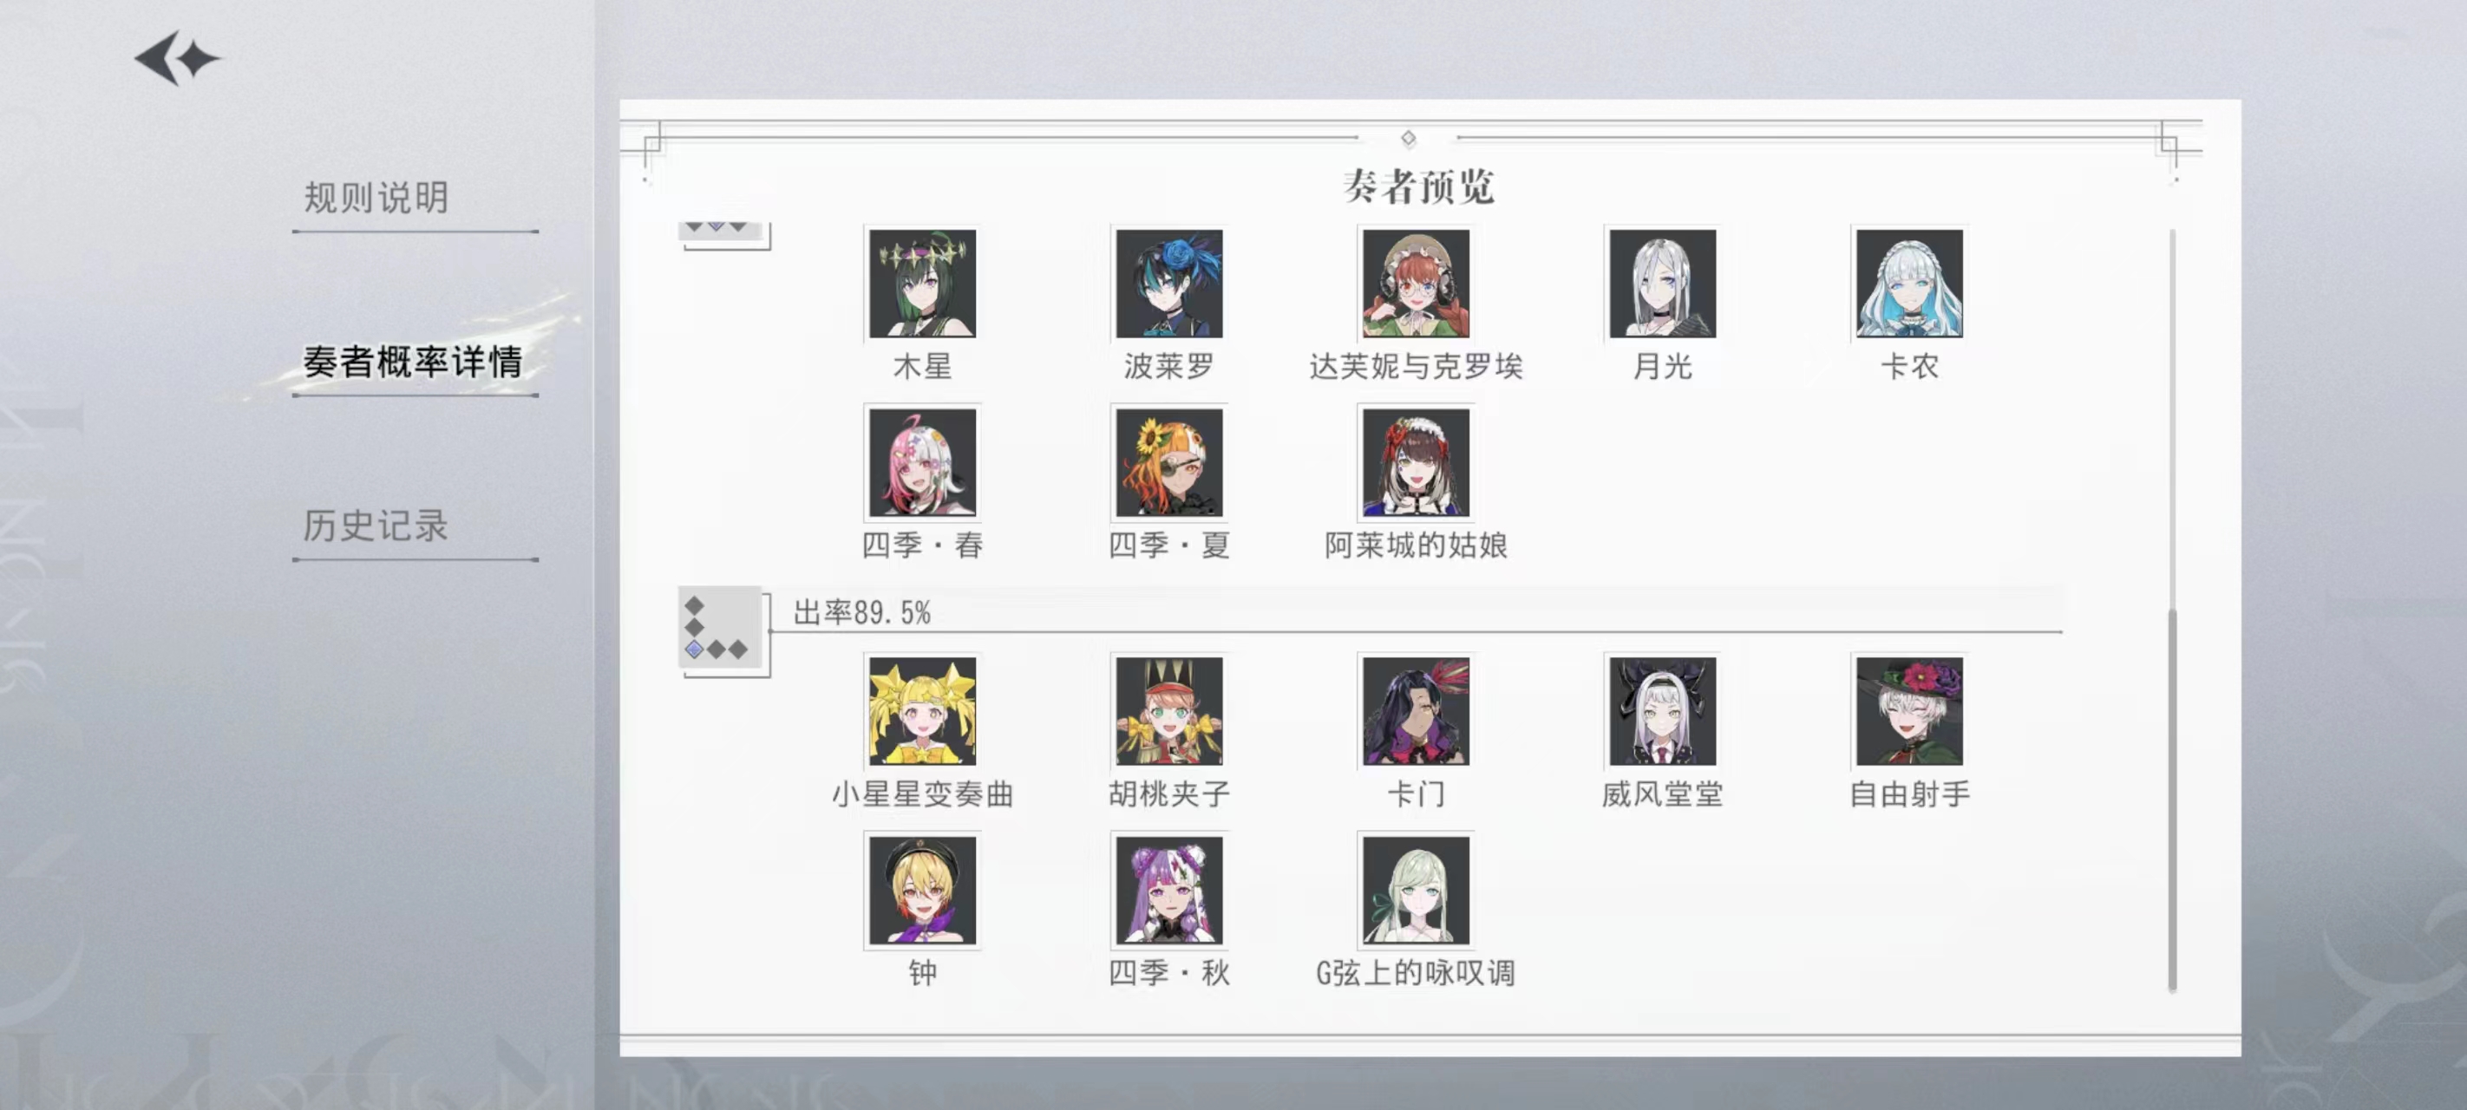Screen dimensions: 2467x1110
Task: Open the 达芙妮与克罗埃 portrait
Action: coord(1416,283)
